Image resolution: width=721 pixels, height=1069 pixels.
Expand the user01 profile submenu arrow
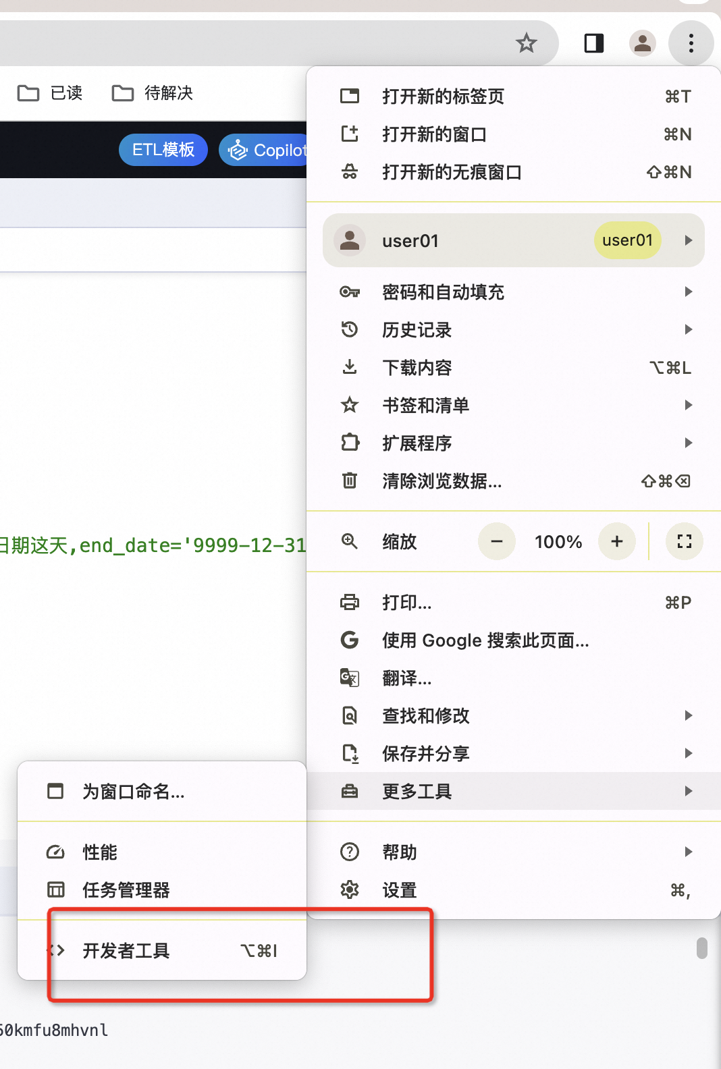pos(689,240)
